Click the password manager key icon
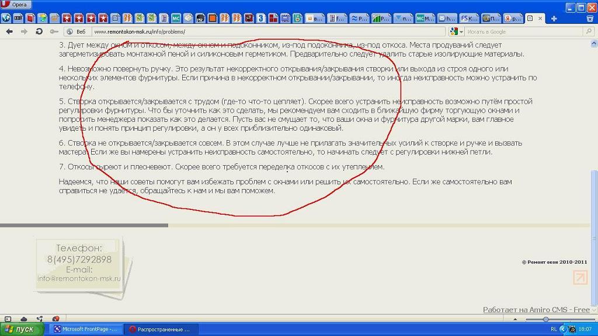Image resolution: width=598 pixels, height=336 pixels. click(x=54, y=32)
